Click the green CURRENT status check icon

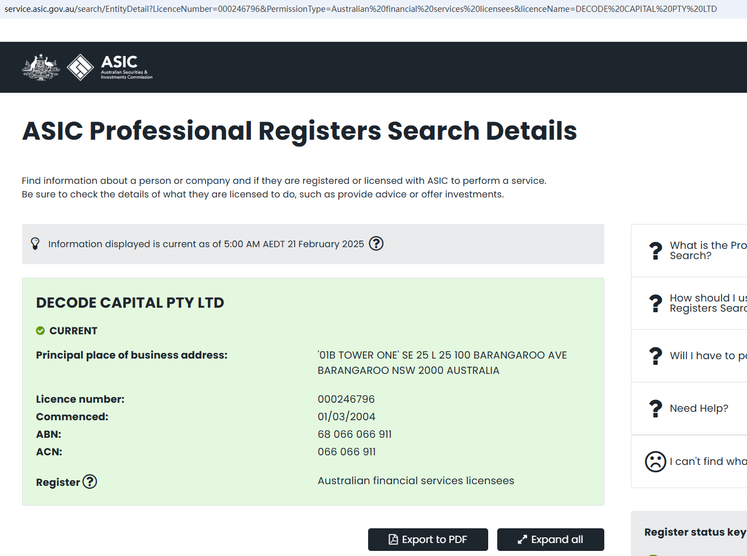pos(40,331)
